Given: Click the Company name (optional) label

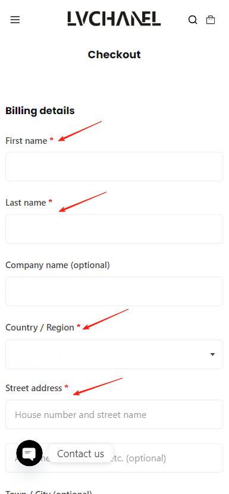Looking at the screenshot, I should (x=58, y=265).
